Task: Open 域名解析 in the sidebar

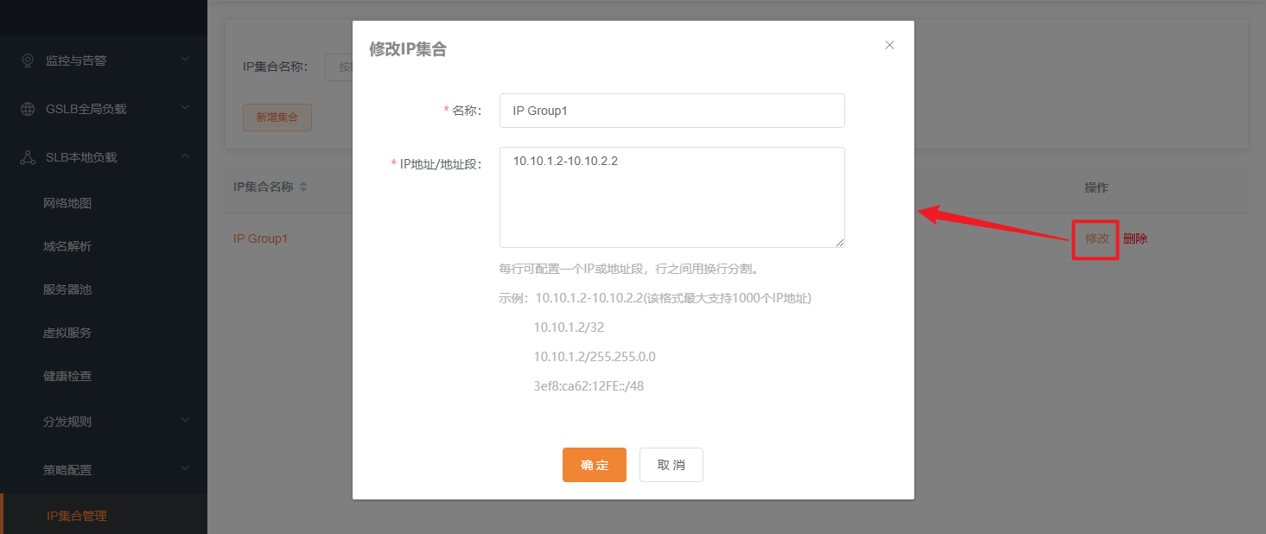Action: point(67,246)
